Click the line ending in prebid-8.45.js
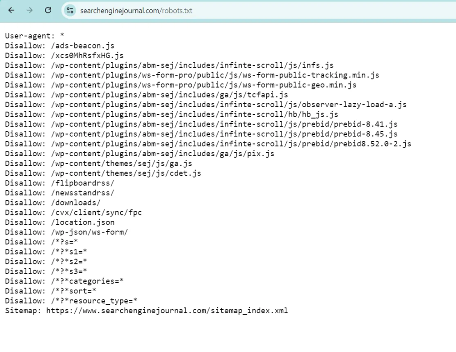Image resolution: width=456 pixels, height=352 pixels. (x=201, y=134)
